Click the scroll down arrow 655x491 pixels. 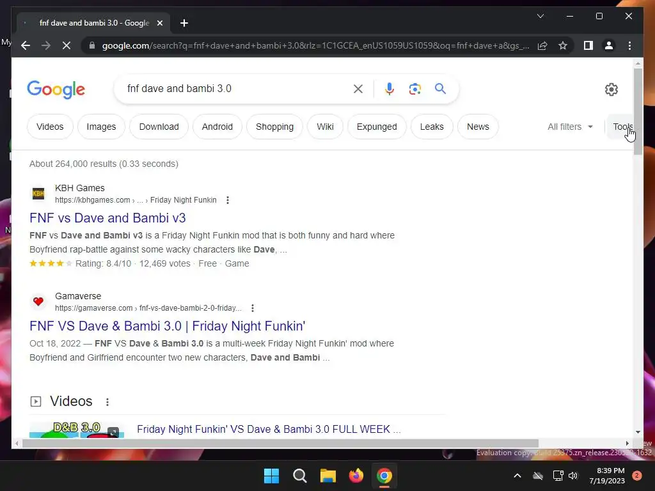638,432
